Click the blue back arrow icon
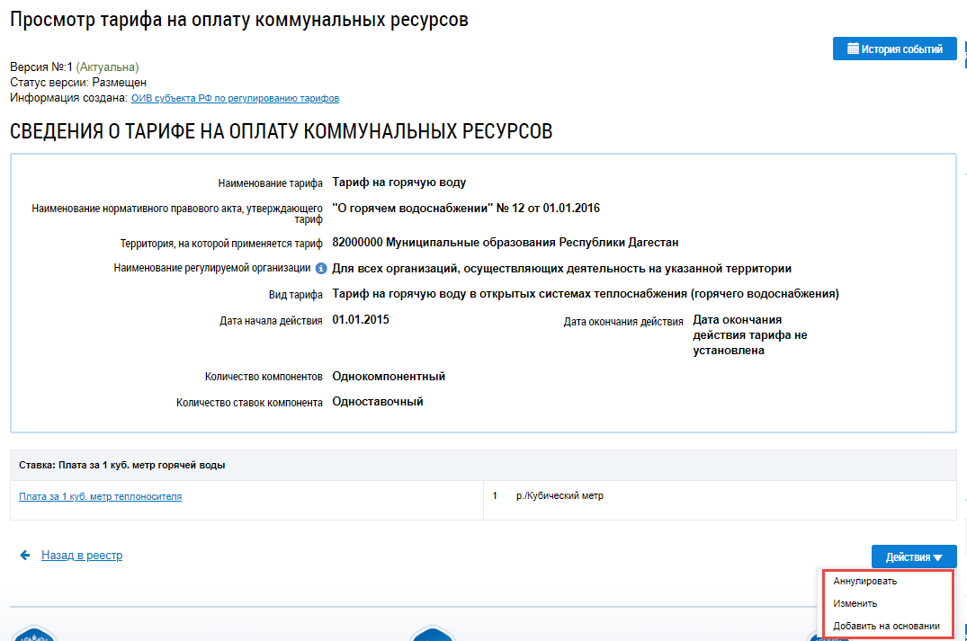 point(25,556)
